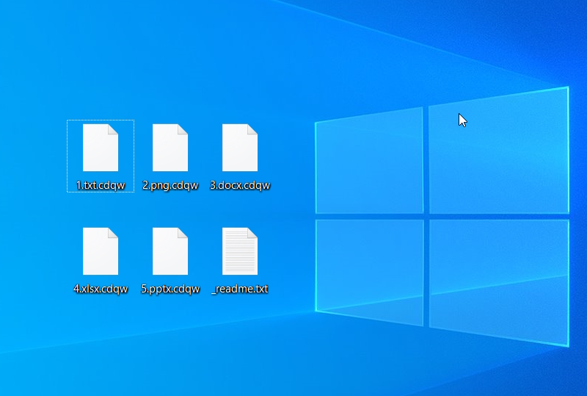The height and width of the screenshot is (396, 587).
Task: Select the 1.txt.cdqw file icon
Action: click(x=101, y=148)
